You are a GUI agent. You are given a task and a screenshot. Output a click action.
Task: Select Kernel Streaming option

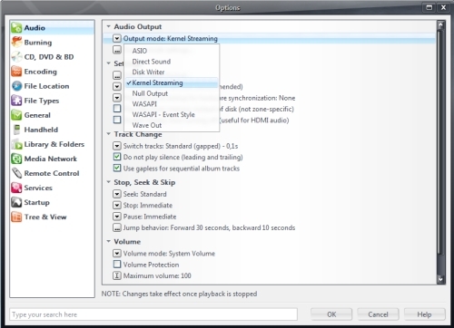[172, 82]
